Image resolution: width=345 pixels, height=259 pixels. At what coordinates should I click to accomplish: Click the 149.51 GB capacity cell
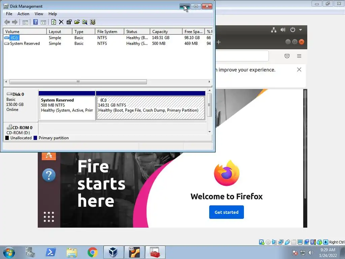(x=161, y=38)
